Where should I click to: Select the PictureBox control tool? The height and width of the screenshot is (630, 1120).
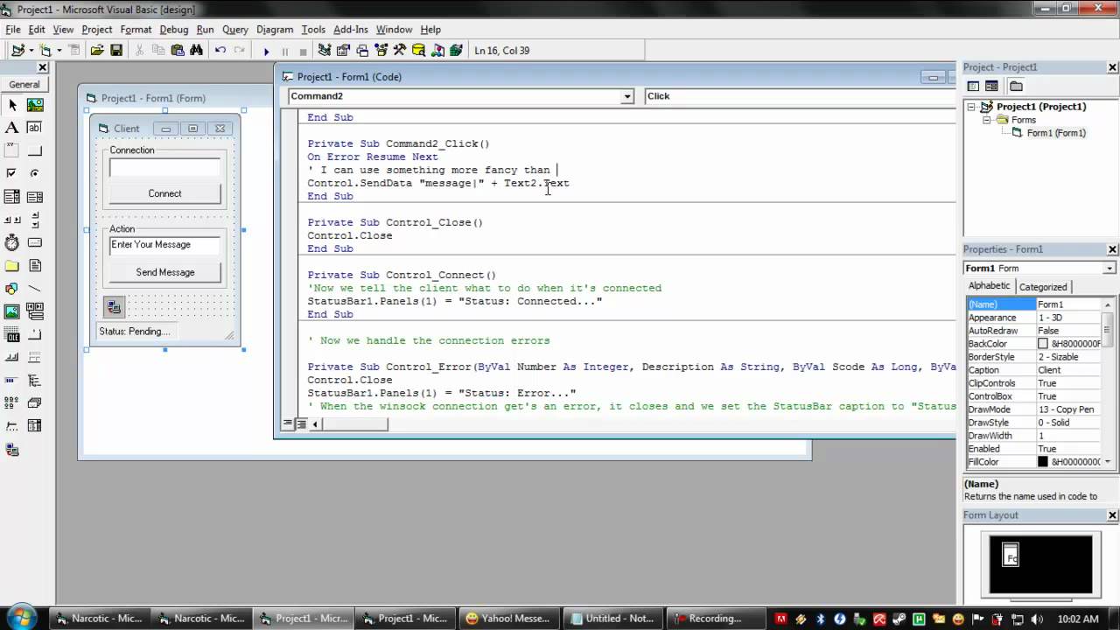pyautogui.click(x=35, y=105)
